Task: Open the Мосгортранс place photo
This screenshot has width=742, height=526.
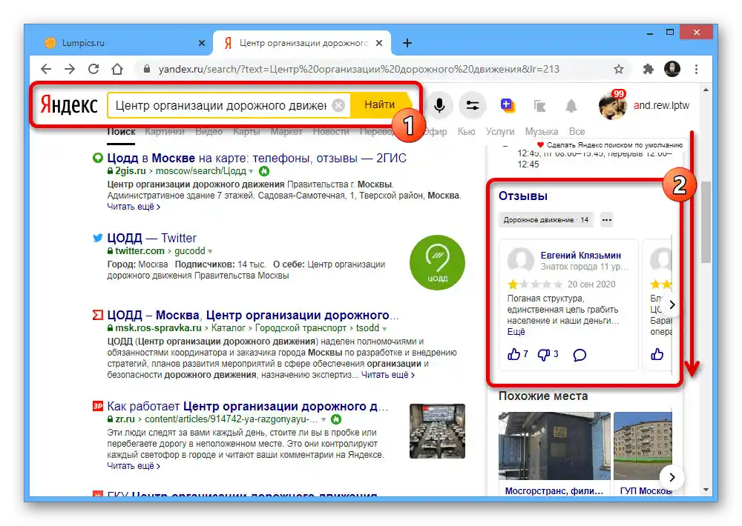Action: (x=554, y=446)
